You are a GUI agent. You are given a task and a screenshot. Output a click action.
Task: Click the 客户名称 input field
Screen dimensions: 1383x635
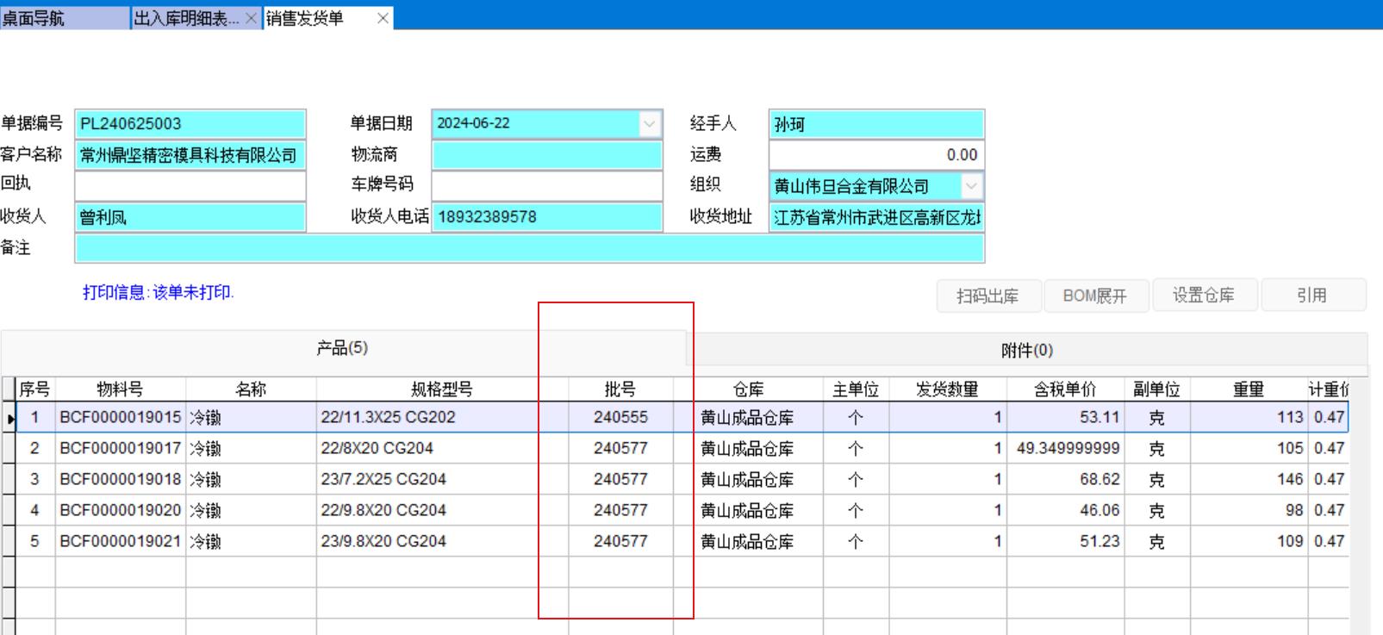pyautogui.click(x=190, y=155)
